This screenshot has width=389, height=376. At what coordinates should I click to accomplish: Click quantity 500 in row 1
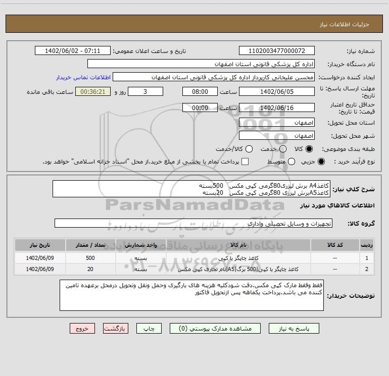[x=90, y=258]
